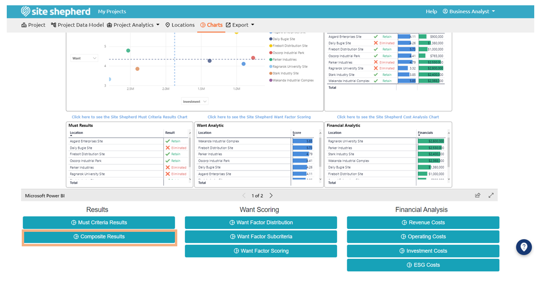Screen dimensions: 541x284
Task: Select Asgard Enterprises Site in Must Results
Action: tap(86, 141)
